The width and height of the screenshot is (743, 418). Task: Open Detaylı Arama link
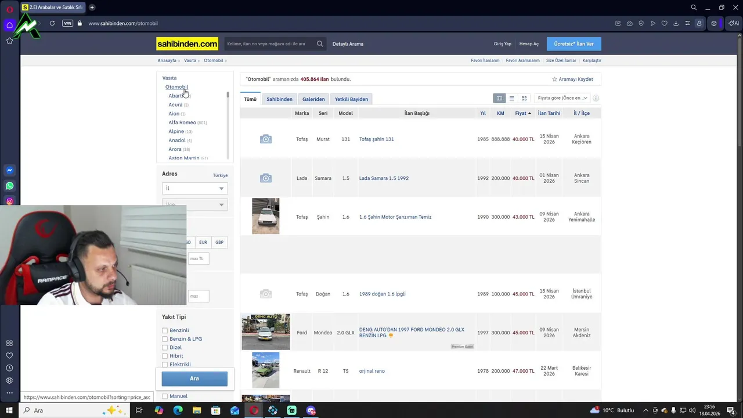[348, 44]
